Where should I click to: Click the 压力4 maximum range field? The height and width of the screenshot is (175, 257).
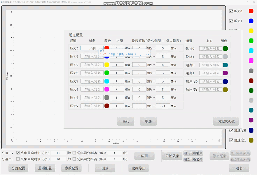click(163, 81)
